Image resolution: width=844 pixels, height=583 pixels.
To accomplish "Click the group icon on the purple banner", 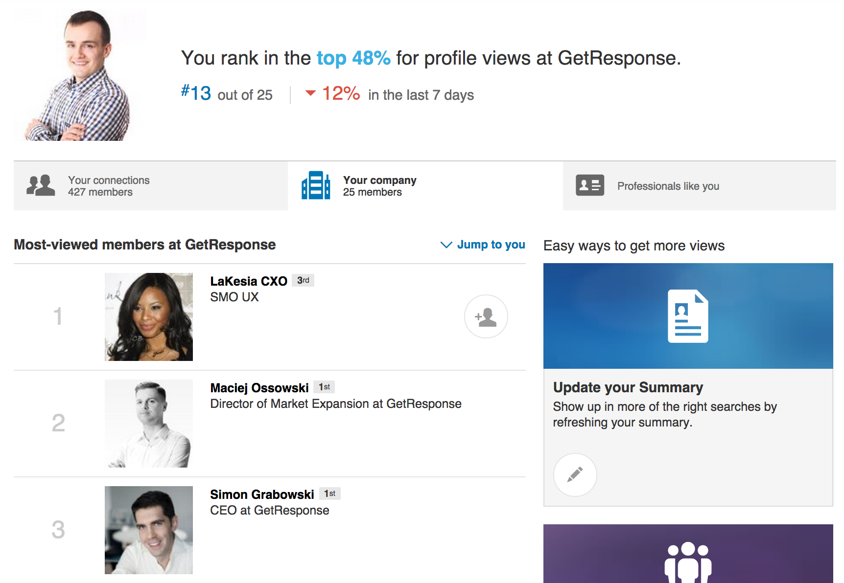I will (688, 562).
